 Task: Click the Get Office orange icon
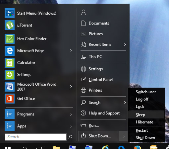[x=10, y=99]
